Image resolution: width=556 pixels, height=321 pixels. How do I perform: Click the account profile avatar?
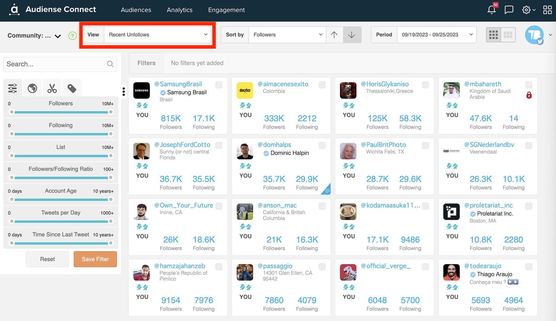(x=534, y=35)
